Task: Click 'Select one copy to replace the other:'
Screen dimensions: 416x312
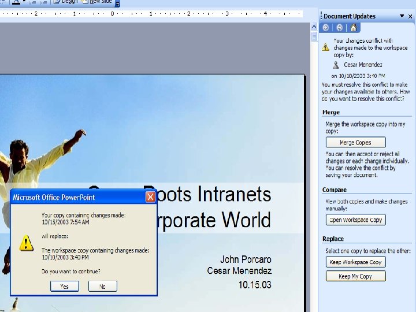Action: [x=368, y=251]
